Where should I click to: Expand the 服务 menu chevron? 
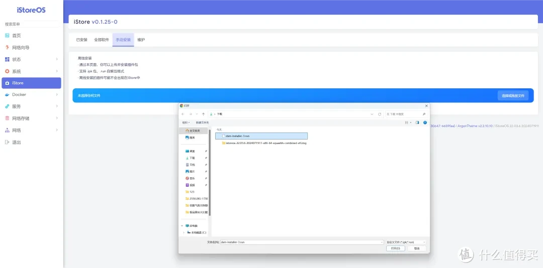click(x=57, y=106)
